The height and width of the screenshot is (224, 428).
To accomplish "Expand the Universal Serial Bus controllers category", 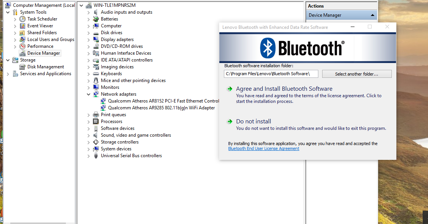I will click(x=88, y=156).
